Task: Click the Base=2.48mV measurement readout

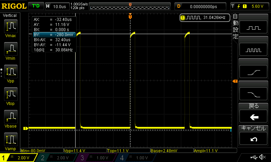Action: tap(172, 151)
